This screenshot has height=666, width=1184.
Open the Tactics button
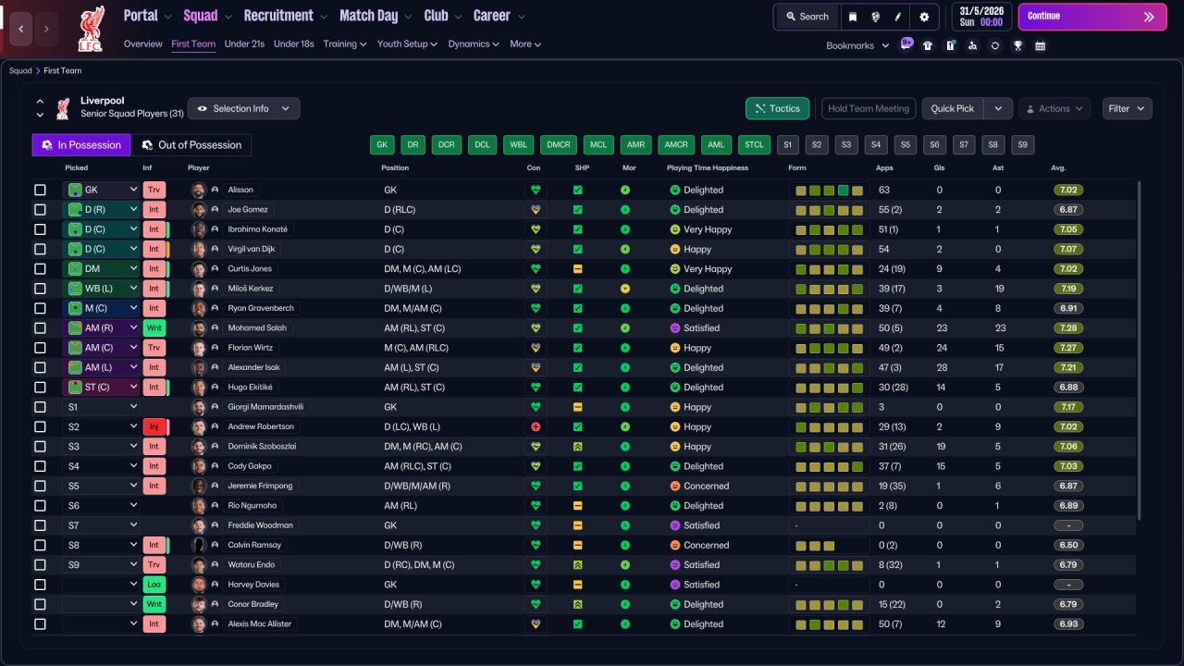coord(777,109)
